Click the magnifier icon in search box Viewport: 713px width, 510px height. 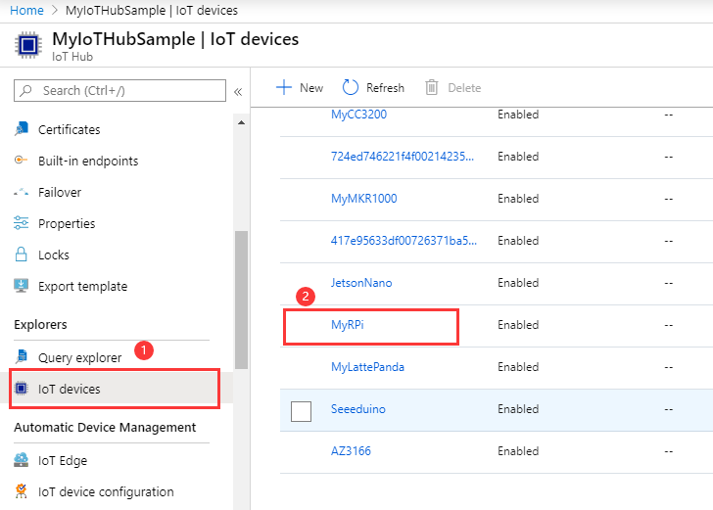pyautogui.click(x=26, y=90)
